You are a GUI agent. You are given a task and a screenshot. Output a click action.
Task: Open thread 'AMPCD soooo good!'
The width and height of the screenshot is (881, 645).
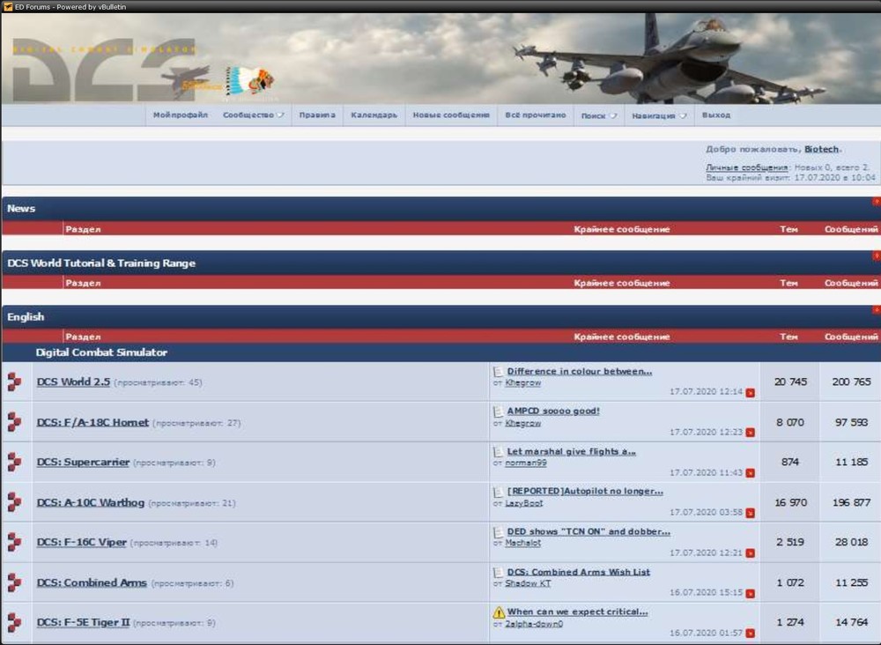pos(553,411)
